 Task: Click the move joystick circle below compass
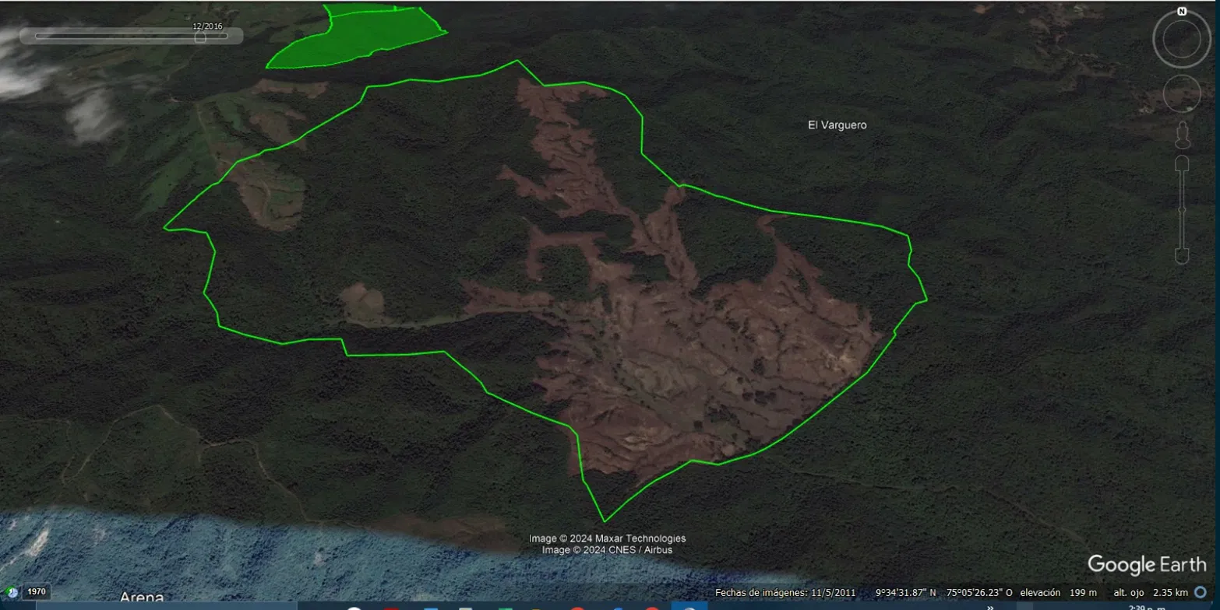pos(1182,94)
